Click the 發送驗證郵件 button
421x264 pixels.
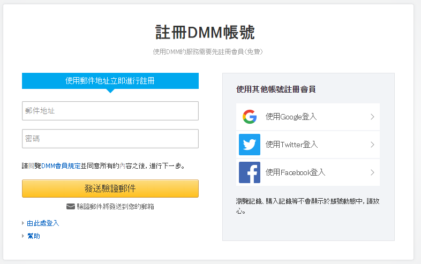point(110,188)
